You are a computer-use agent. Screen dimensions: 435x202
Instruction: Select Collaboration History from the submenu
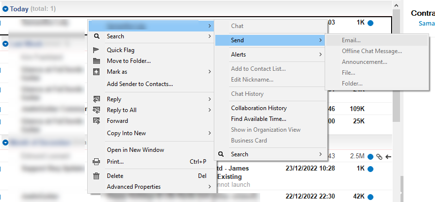point(259,108)
